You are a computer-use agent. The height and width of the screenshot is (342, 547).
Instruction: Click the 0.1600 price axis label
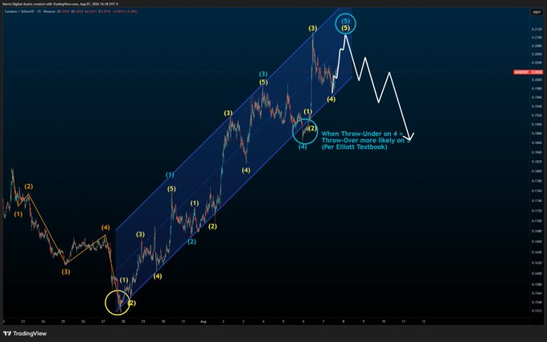click(x=537, y=274)
